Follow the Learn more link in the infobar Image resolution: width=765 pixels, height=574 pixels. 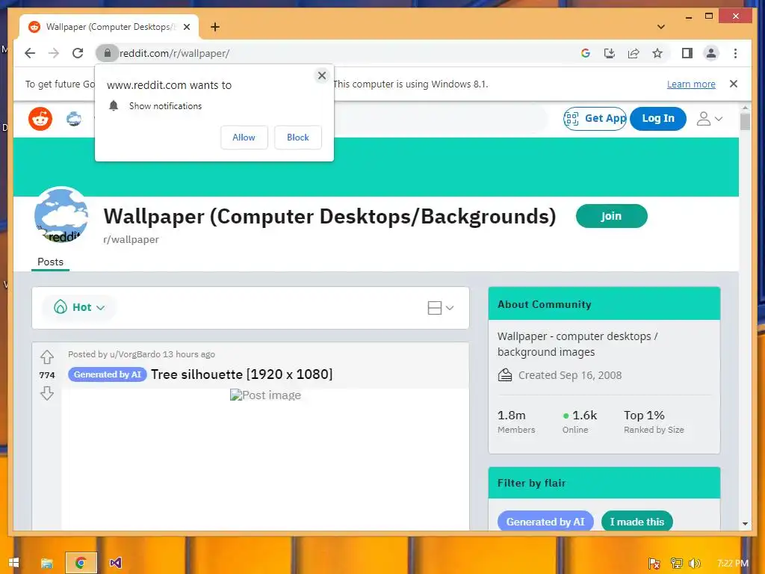pyautogui.click(x=691, y=84)
